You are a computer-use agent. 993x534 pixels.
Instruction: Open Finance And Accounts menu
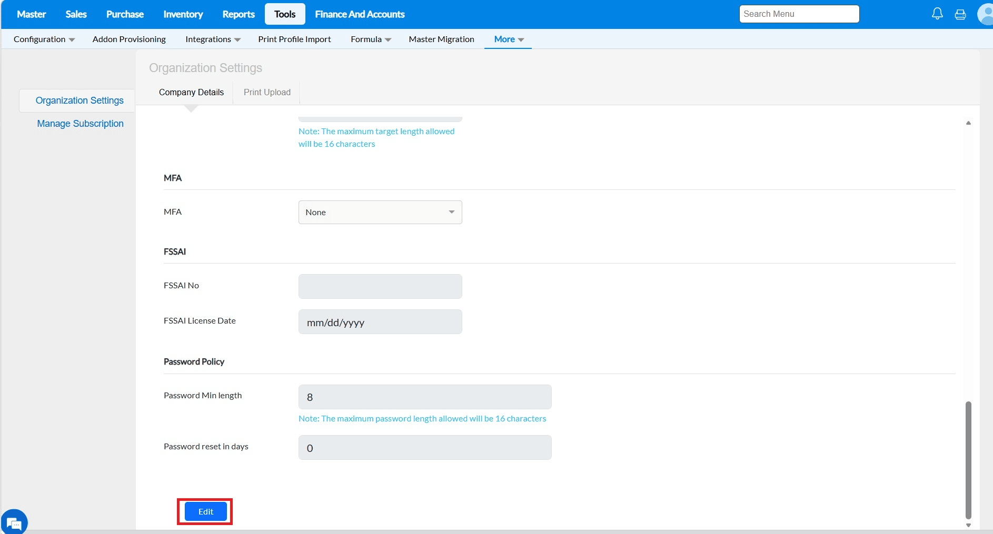[360, 14]
